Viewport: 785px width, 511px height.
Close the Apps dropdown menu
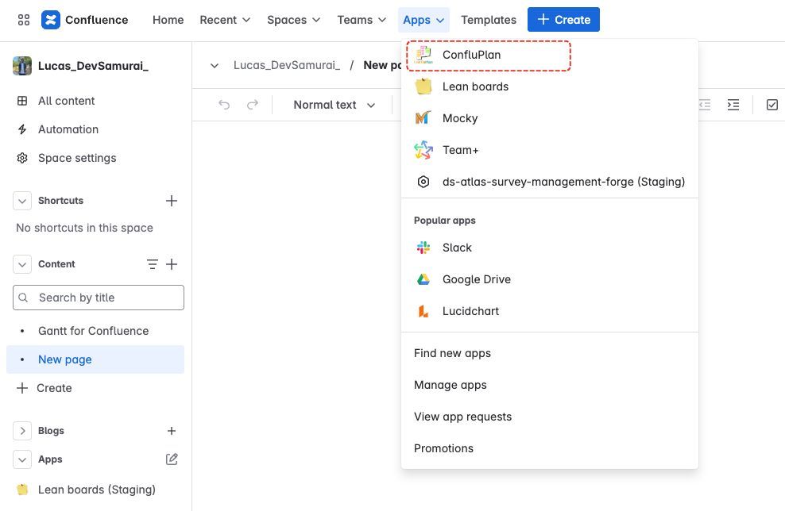[423, 20]
